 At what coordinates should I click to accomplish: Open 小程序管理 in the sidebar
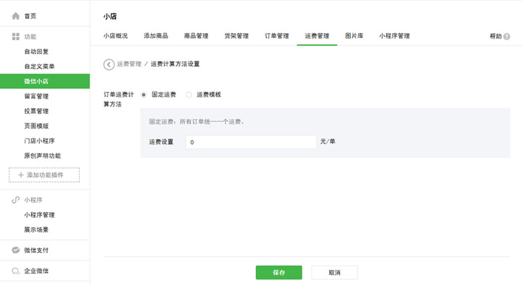click(x=39, y=215)
